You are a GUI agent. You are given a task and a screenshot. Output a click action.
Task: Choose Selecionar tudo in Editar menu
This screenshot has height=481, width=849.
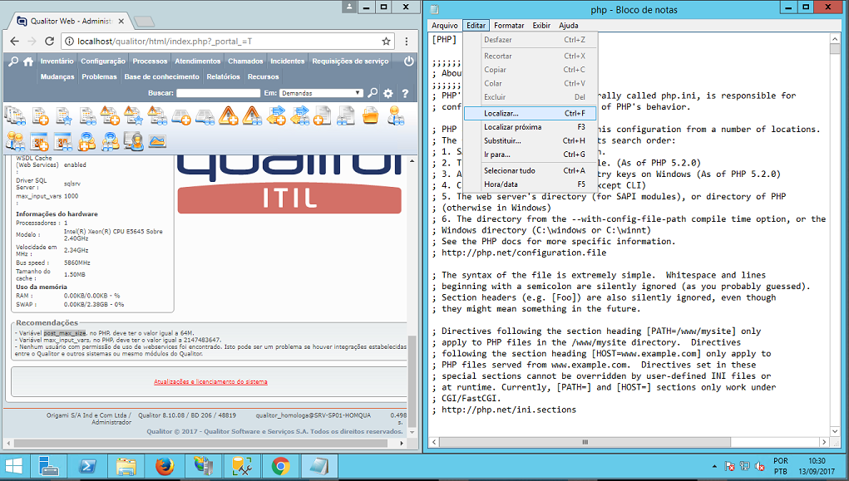[x=530, y=170]
